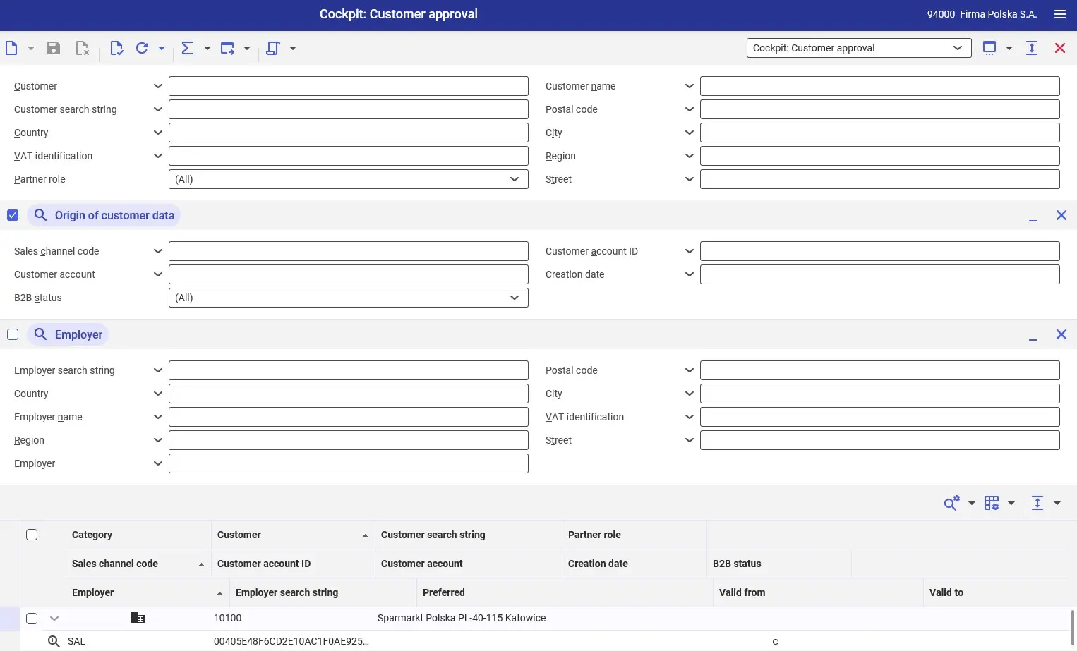
Task: Click the Customer name input field
Action: pyautogui.click(x=880, y=86)
